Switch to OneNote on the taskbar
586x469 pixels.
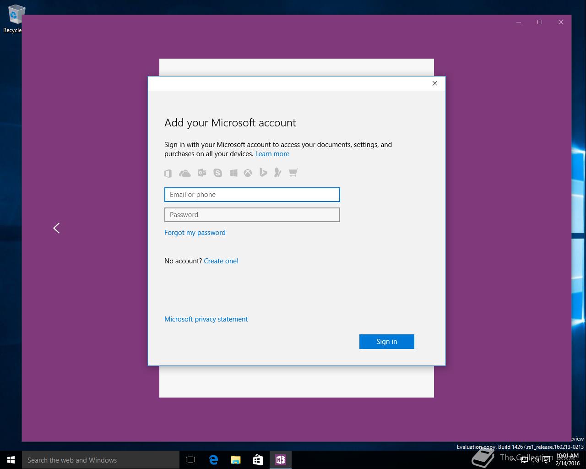(x=281, y=460)
